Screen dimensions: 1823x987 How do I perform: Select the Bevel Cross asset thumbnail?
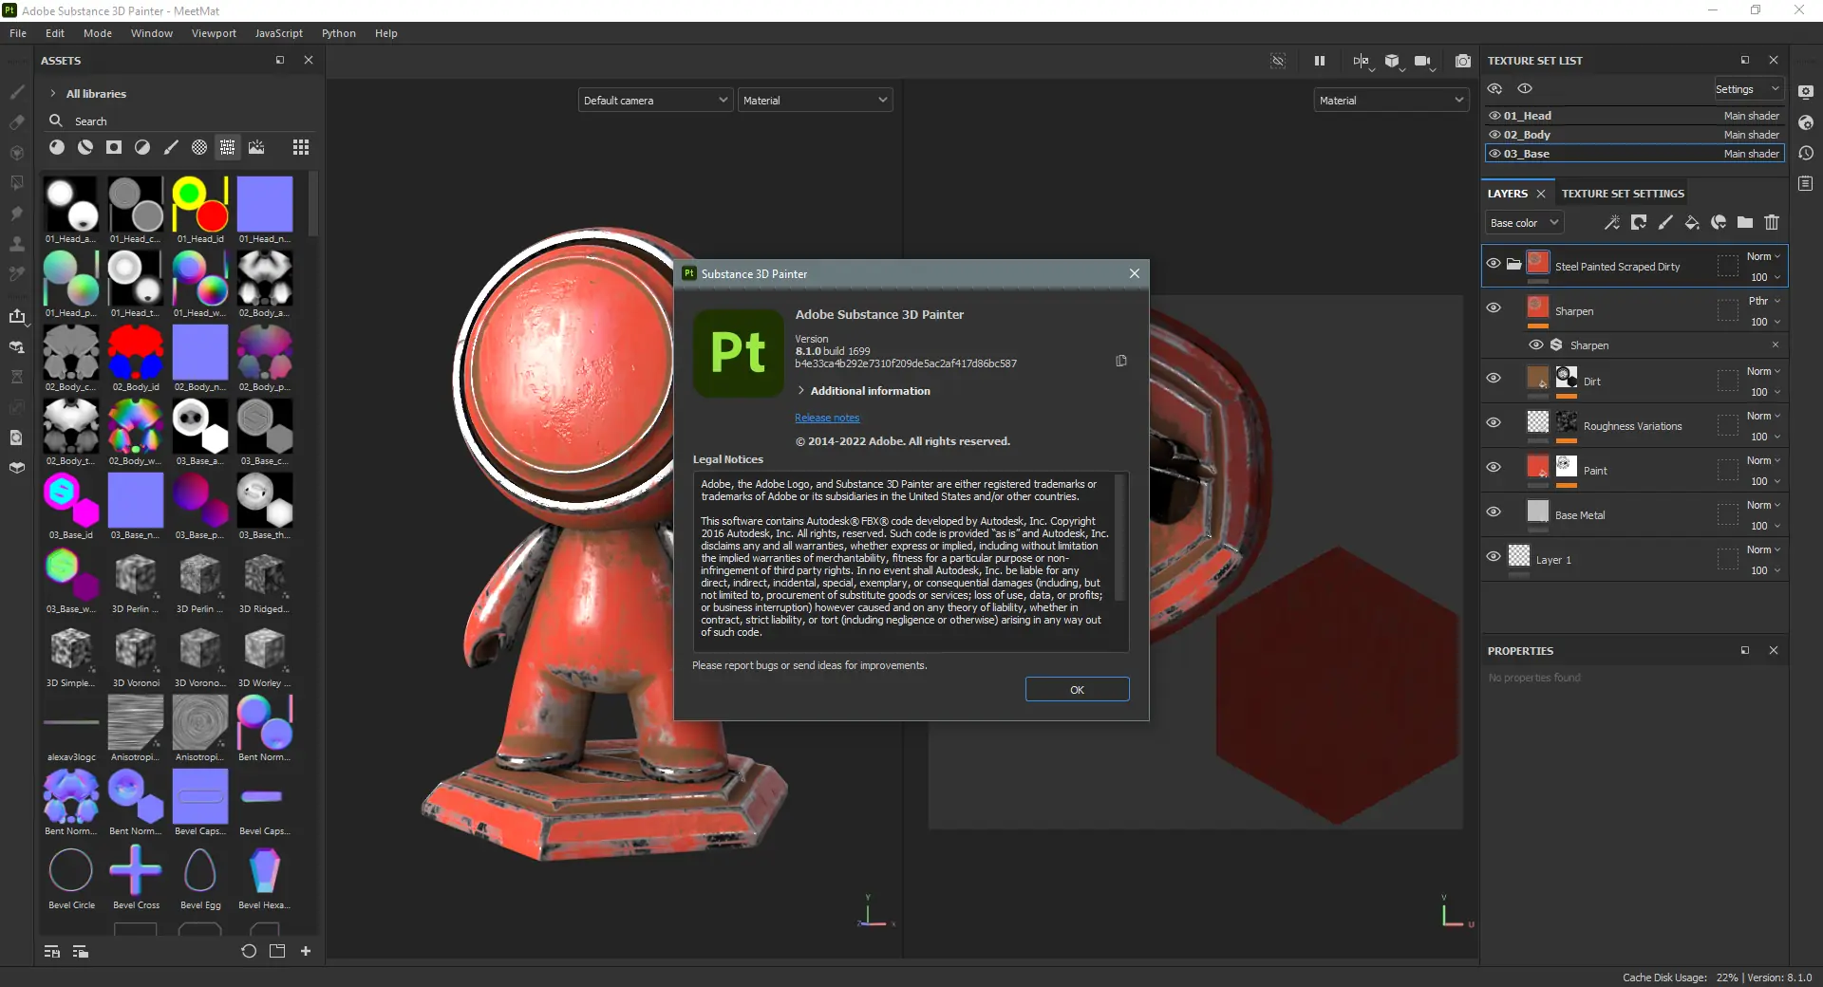pyautogui.click(x=136, y=870)
